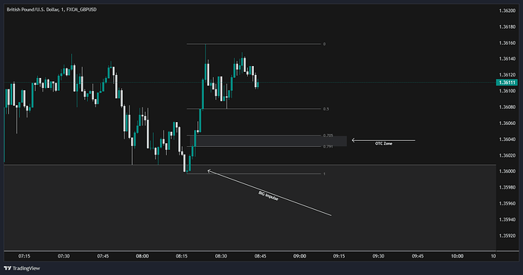Select the BIG impulse text label
Viewport: 523px width, 275px height.
pos(268,195)
